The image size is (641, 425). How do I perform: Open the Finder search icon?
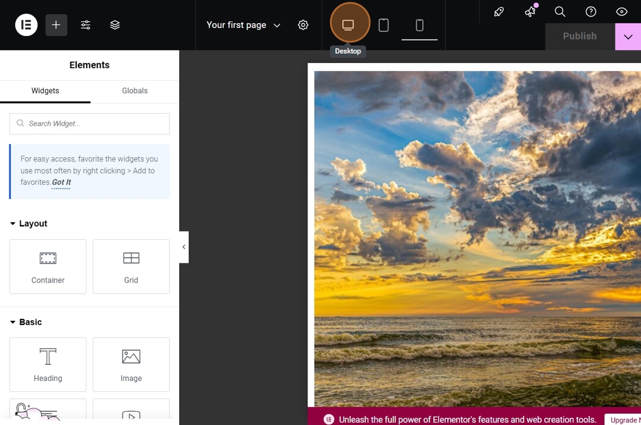point(560,11)
